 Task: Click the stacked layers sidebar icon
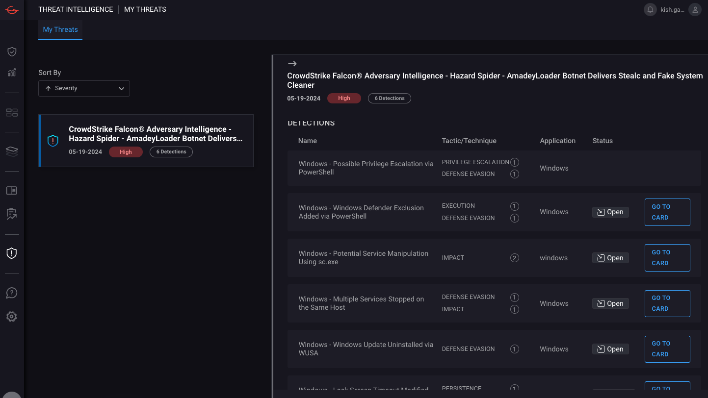coord(12,151)
